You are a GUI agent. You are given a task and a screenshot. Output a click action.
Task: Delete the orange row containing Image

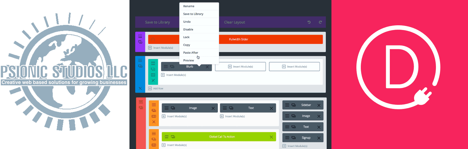(154, 122)
